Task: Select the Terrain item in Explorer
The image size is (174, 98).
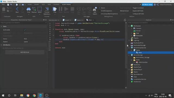Action: pyautogui.click(x=138, y=31)
